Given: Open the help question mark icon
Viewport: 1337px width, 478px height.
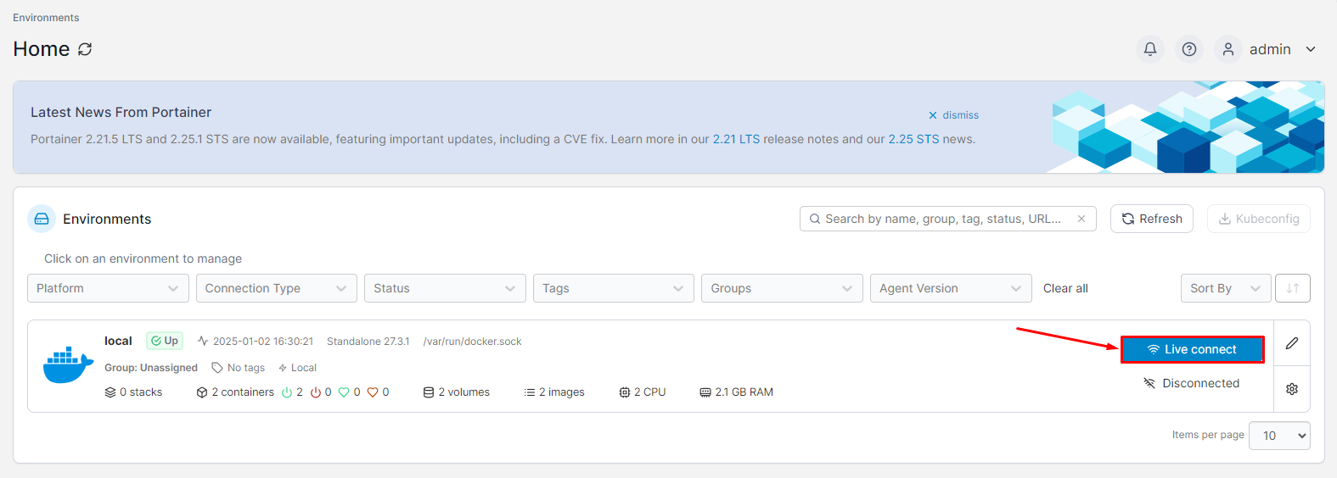Looking at the screenshot, I should point(1189,49).
